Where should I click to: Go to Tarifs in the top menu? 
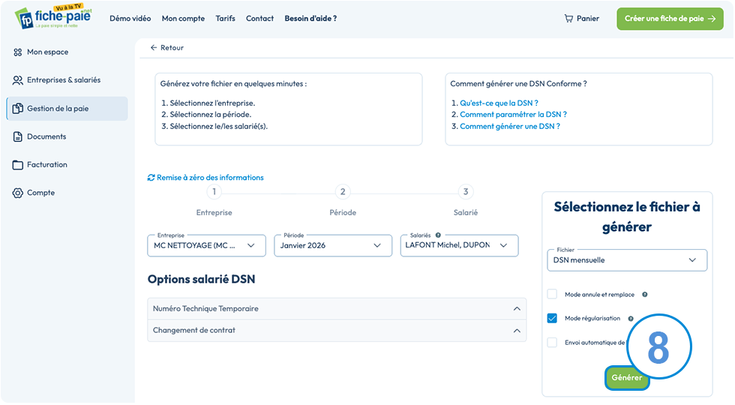(x=226, y=18)
